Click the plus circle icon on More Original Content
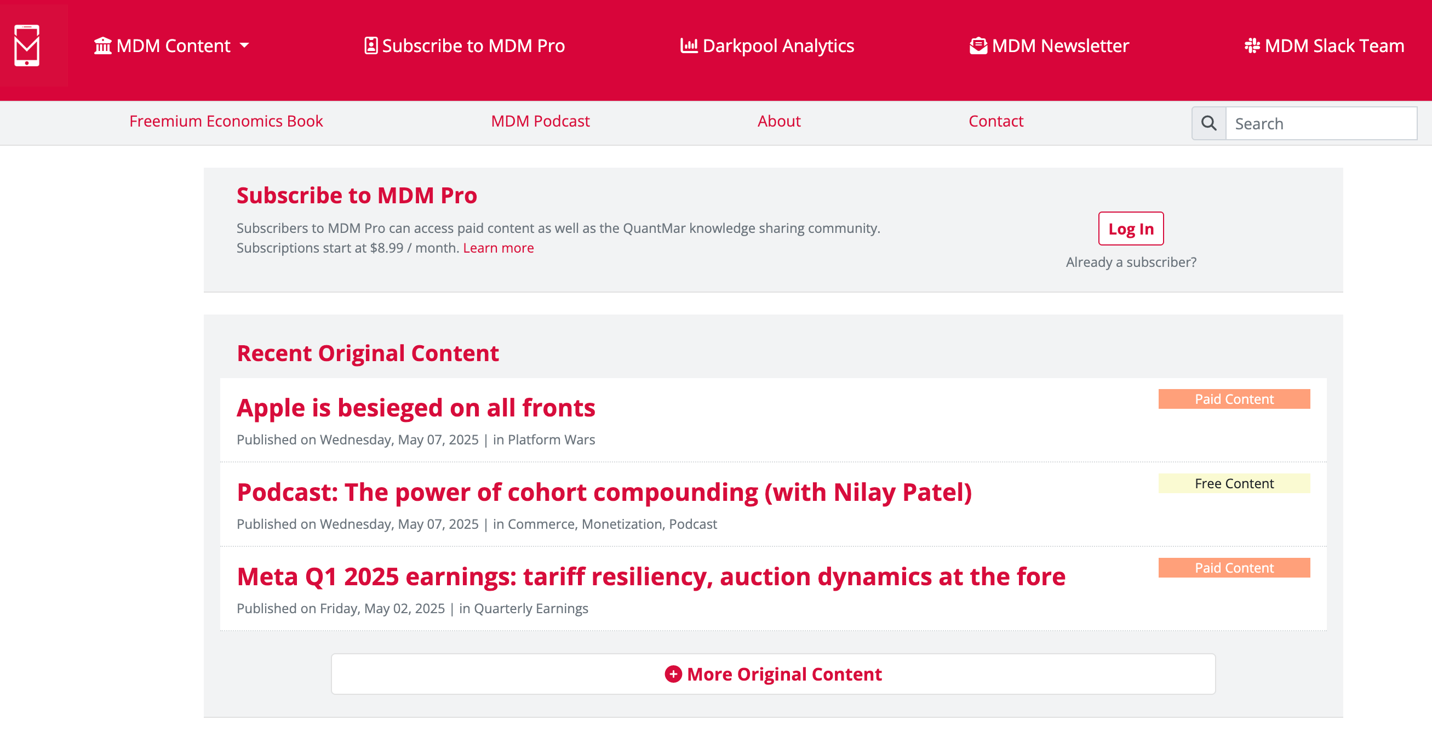Viewport: 1432px width, 731px height. click(673, 674)
